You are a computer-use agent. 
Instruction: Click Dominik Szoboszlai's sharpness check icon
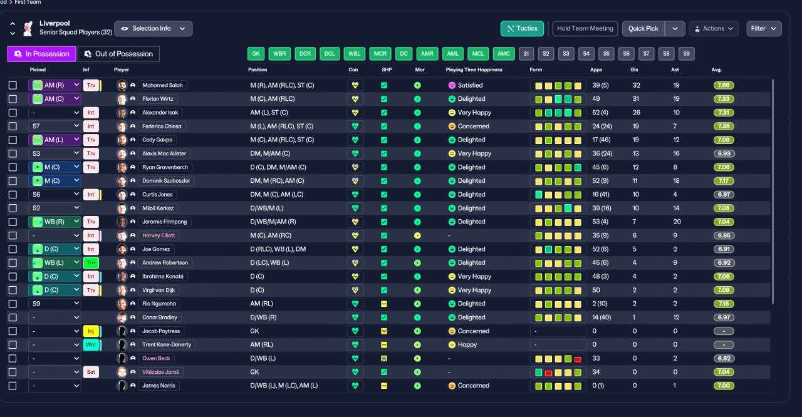click(384, 181)
